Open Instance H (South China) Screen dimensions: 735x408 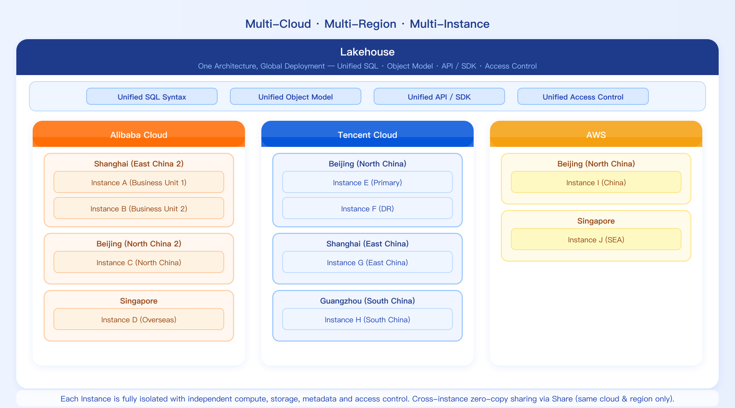click(x=367, y=319)
